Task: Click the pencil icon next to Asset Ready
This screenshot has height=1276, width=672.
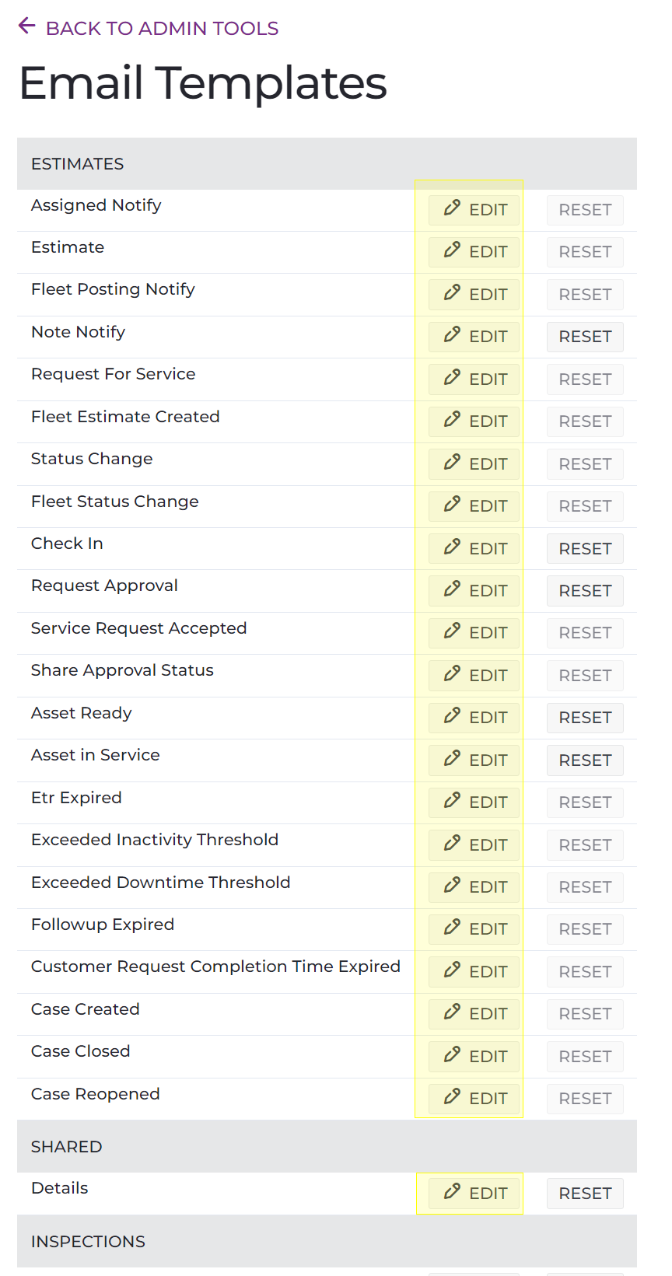Action: [452, 717]
